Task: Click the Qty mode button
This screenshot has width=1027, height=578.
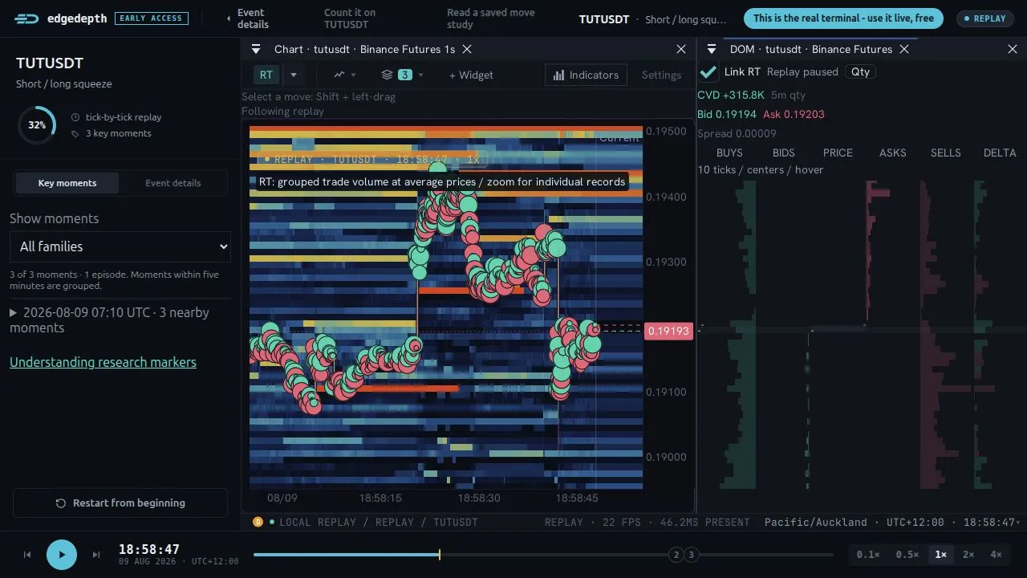Action: click(860, 71)
